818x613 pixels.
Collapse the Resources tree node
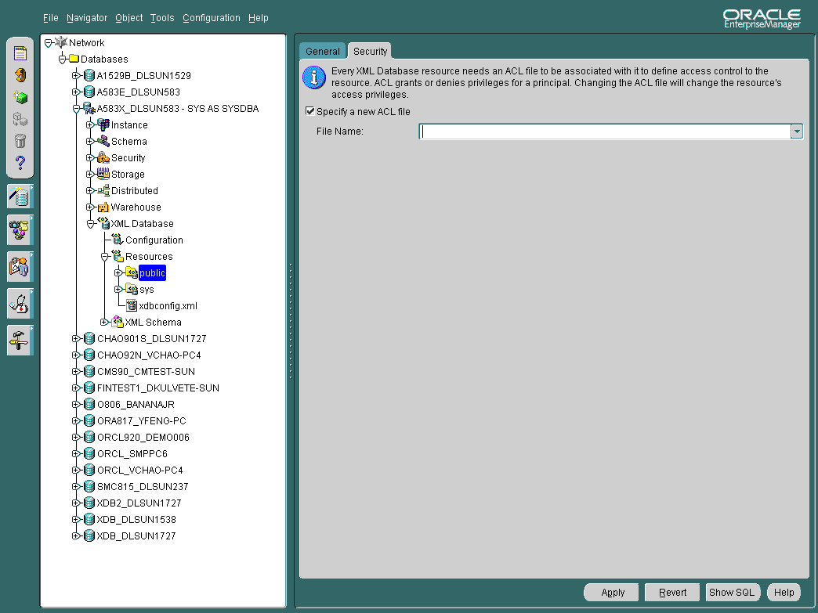(106, 256)
